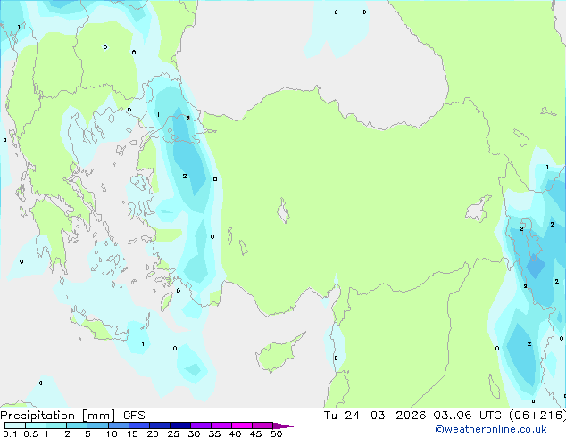Click the 'GFS' model label
This screenshot has width=566, height=437.
134,416
